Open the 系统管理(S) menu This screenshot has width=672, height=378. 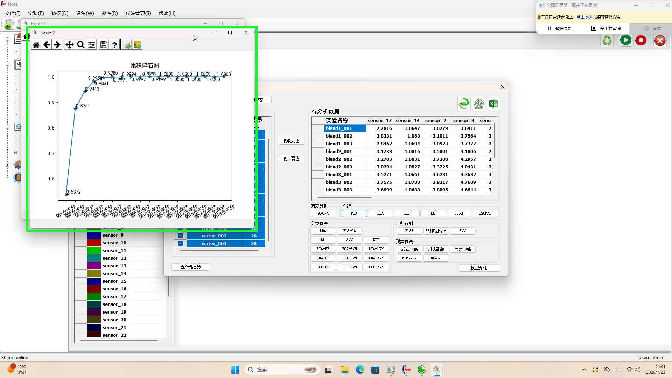tap(138, 13)
